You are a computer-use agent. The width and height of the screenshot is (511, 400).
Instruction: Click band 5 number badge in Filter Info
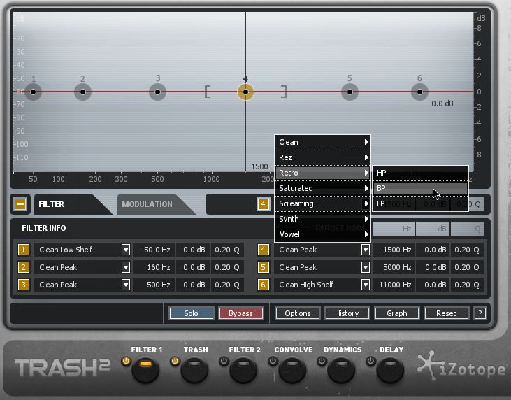[x=263, y=267]
